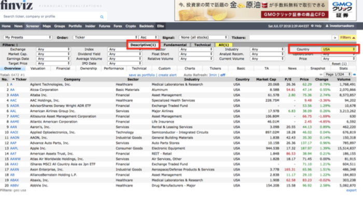The width and height of the screenshot is (363, 203).
Task: Switch to Financial view tab
Action: pos(63,69)
